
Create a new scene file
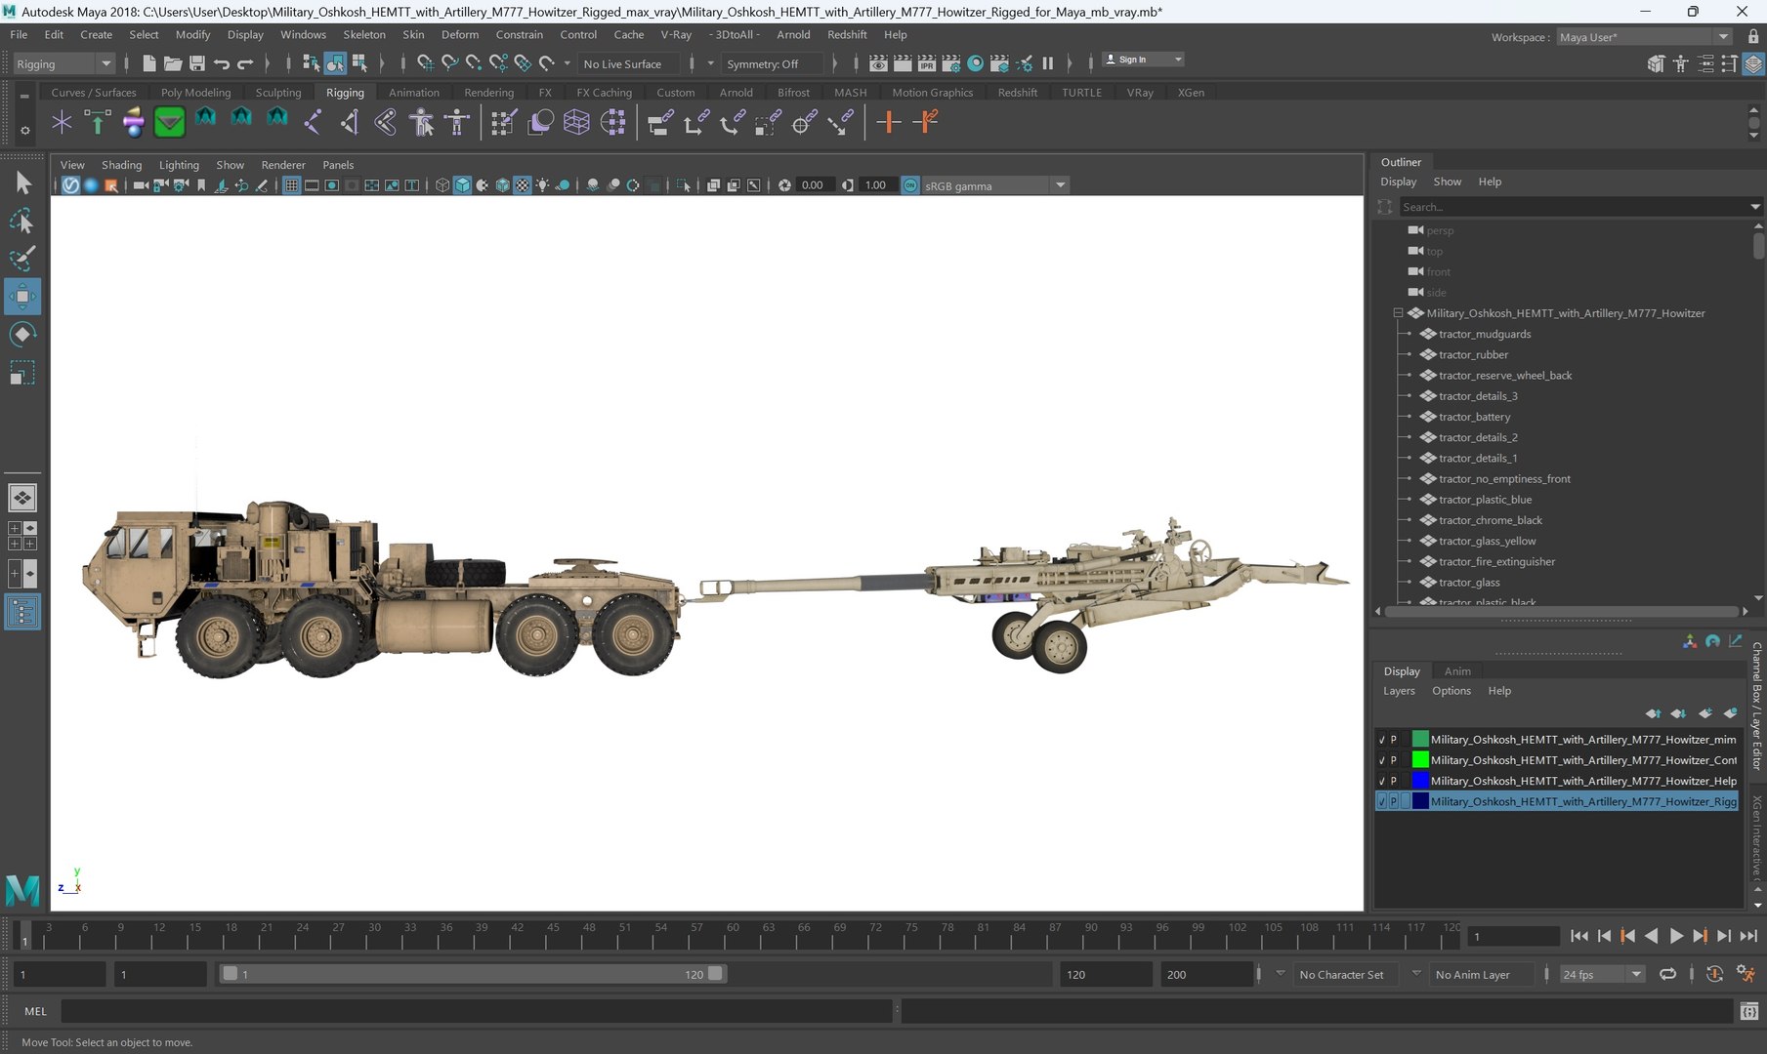[148, 63]
